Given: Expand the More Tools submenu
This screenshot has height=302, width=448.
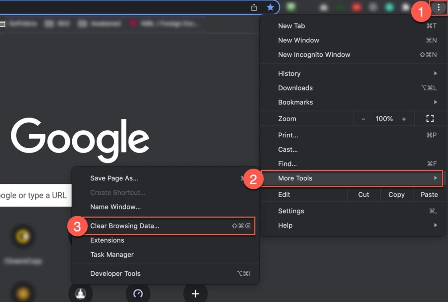Looking at the screenshot, I should (x=352, y=178).
